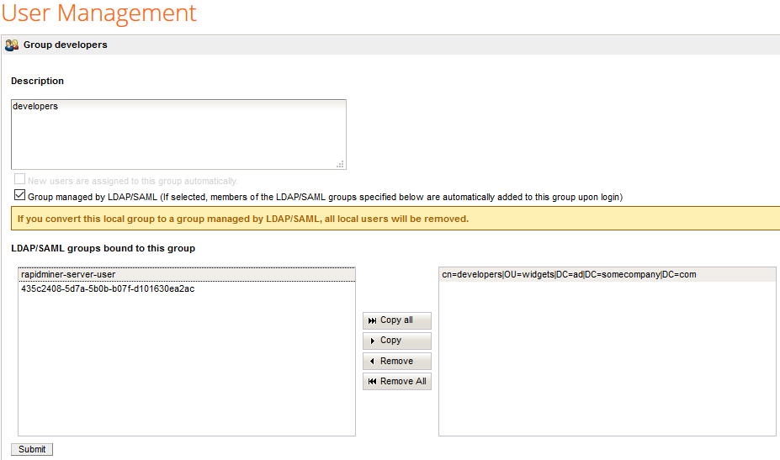780x460 pixels.
Task: Click empty area of the bound groups list
Action: [x=608, y=358]
